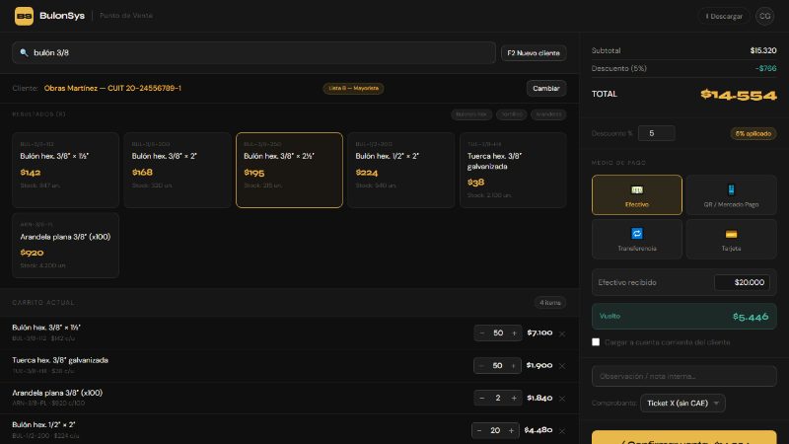
Task: Click the Confirmar venta button
Action: tap(683, 437)
